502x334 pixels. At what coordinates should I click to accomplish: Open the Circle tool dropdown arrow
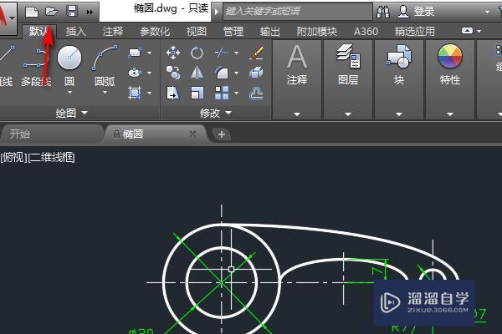tap(69, 92)
